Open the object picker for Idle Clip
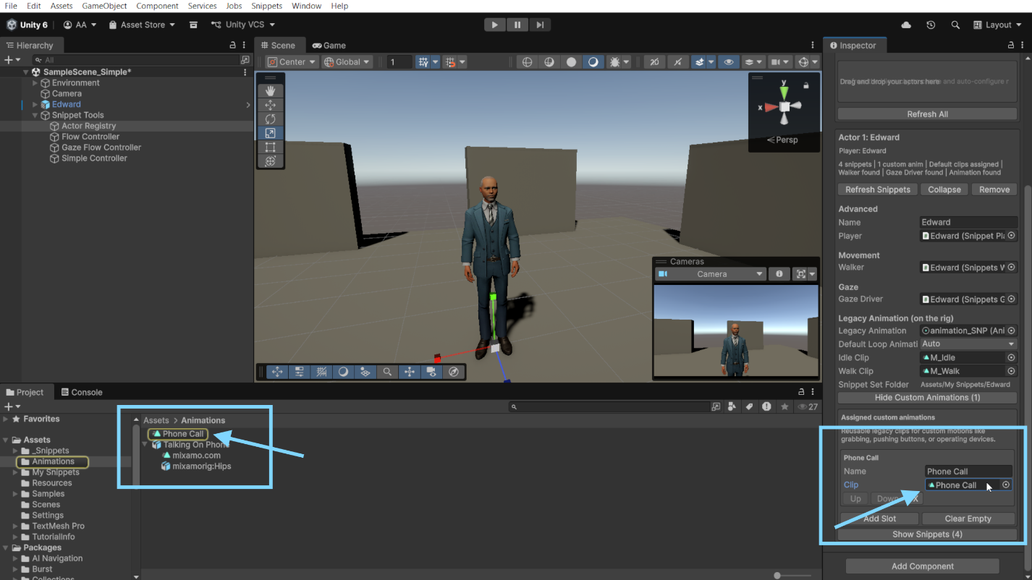1032x580 pixels. pos(1011,358)
